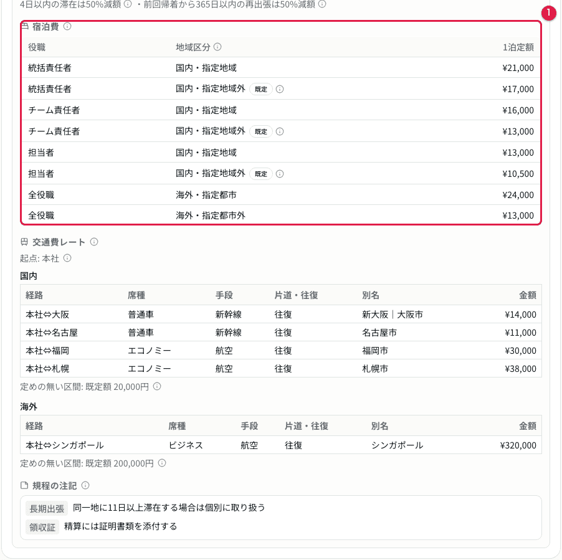562x560 pixels.
Task: Click info icon in チーム責任者 国内・指定地域外 row
Action: click(x=280, y=131)
